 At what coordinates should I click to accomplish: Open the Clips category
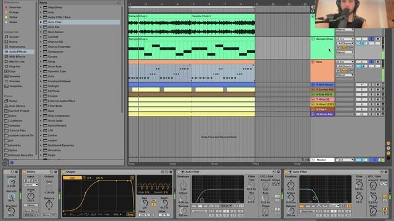click(x=12, y=71)
